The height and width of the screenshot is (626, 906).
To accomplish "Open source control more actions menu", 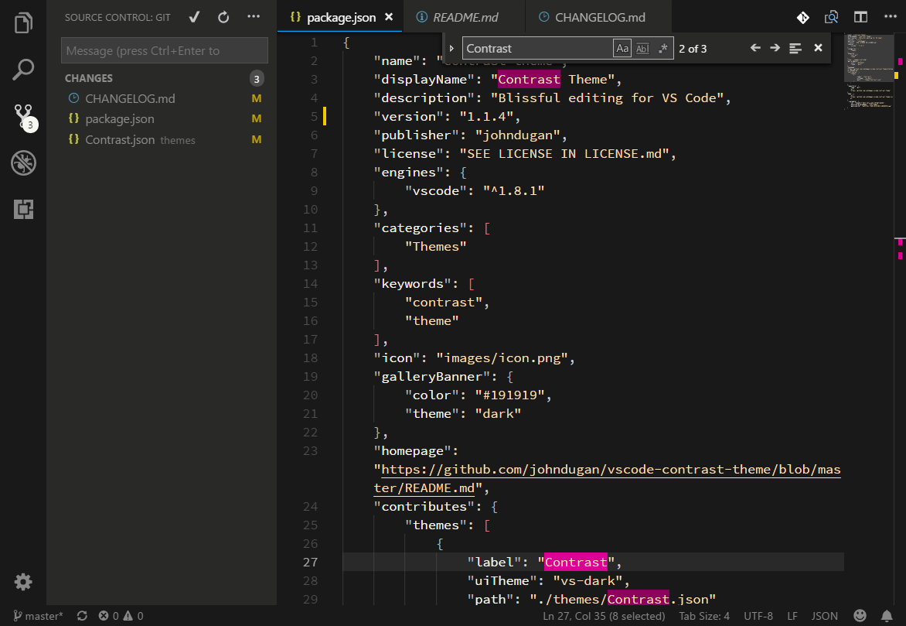I will [x=254, y=17].
